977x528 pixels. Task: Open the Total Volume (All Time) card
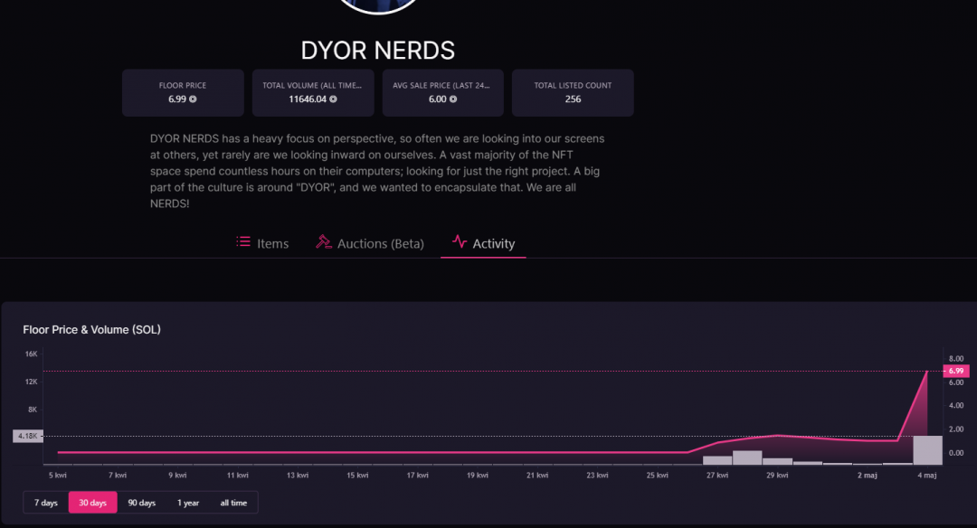tap(313, 93)
